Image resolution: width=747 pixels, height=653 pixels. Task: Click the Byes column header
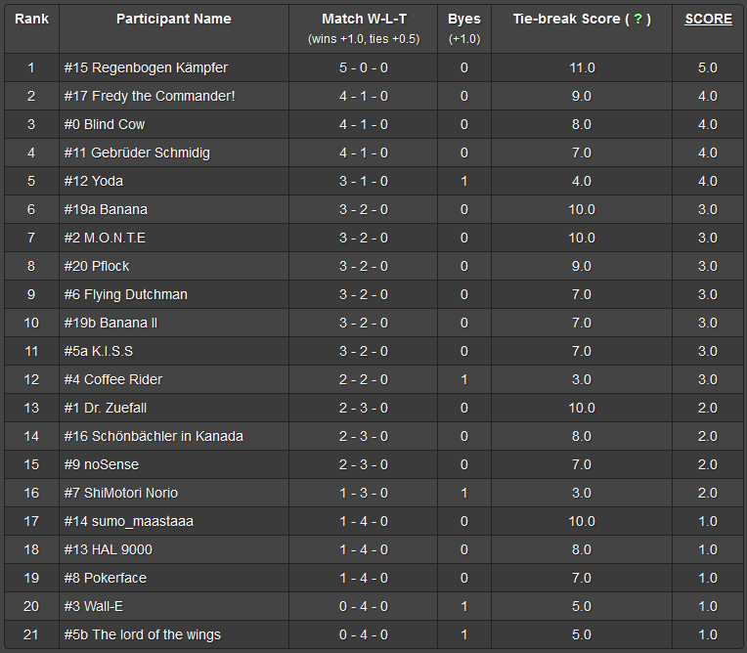click(x=463, y=19)
